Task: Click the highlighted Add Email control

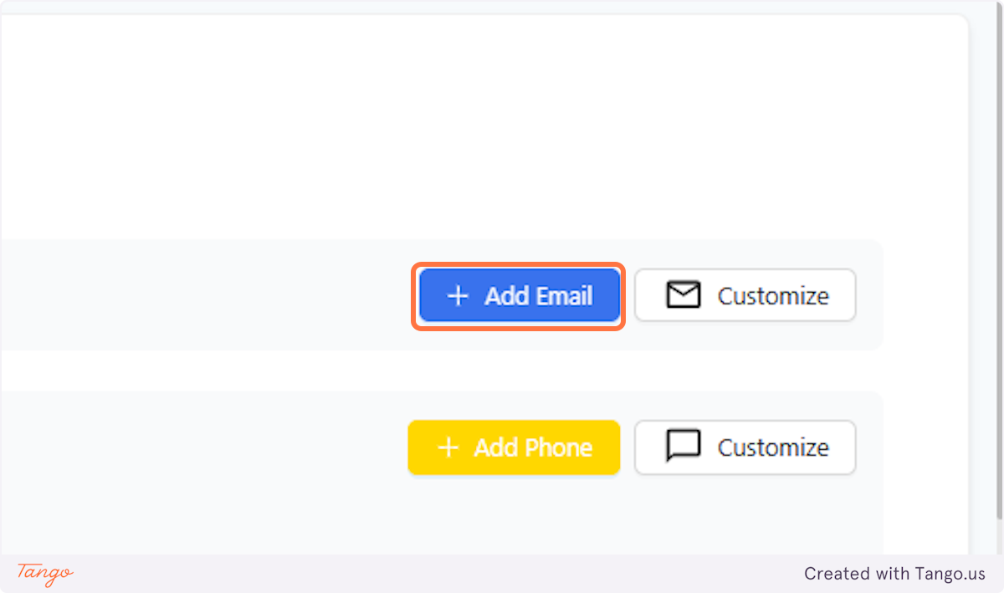Action: pos(519,295)
